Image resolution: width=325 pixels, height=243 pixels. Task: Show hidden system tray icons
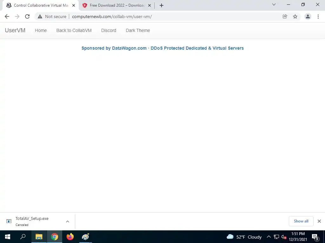pos(269,237)
